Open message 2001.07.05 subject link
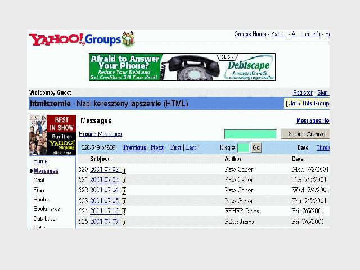The height and width of the screenshot is (270, 360). [105, 201]
